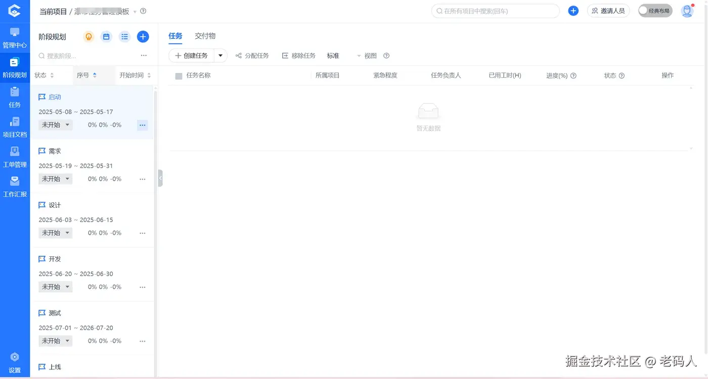Expand the 创建任务 dropdown arrow
The width and height of the screenshot is (708, 379).
220,56
